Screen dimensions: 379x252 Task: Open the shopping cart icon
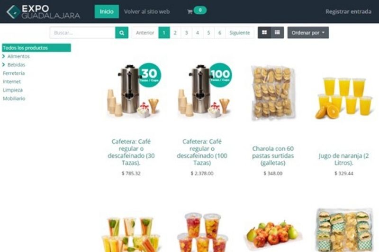(190, 11)
